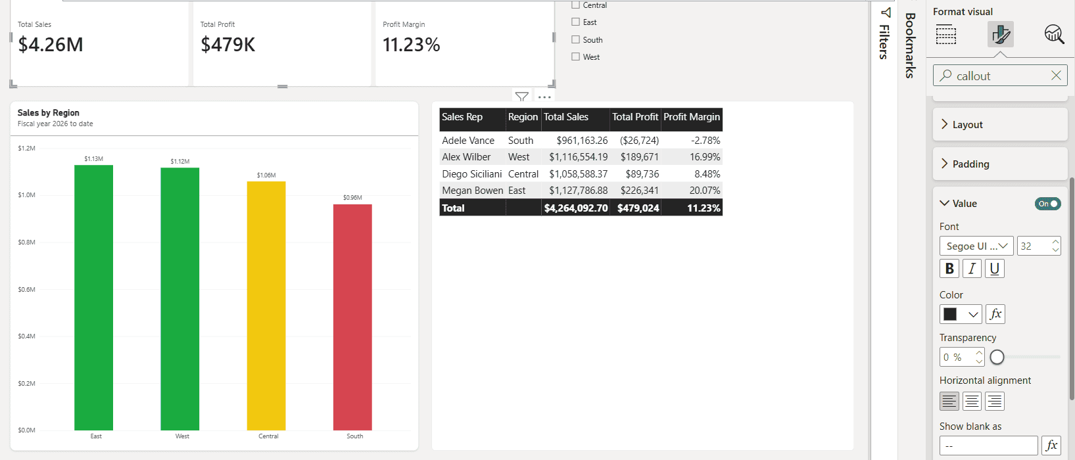Expand the Layout section
This screenshot has width=1075, height=460.
pos(1000,124)
